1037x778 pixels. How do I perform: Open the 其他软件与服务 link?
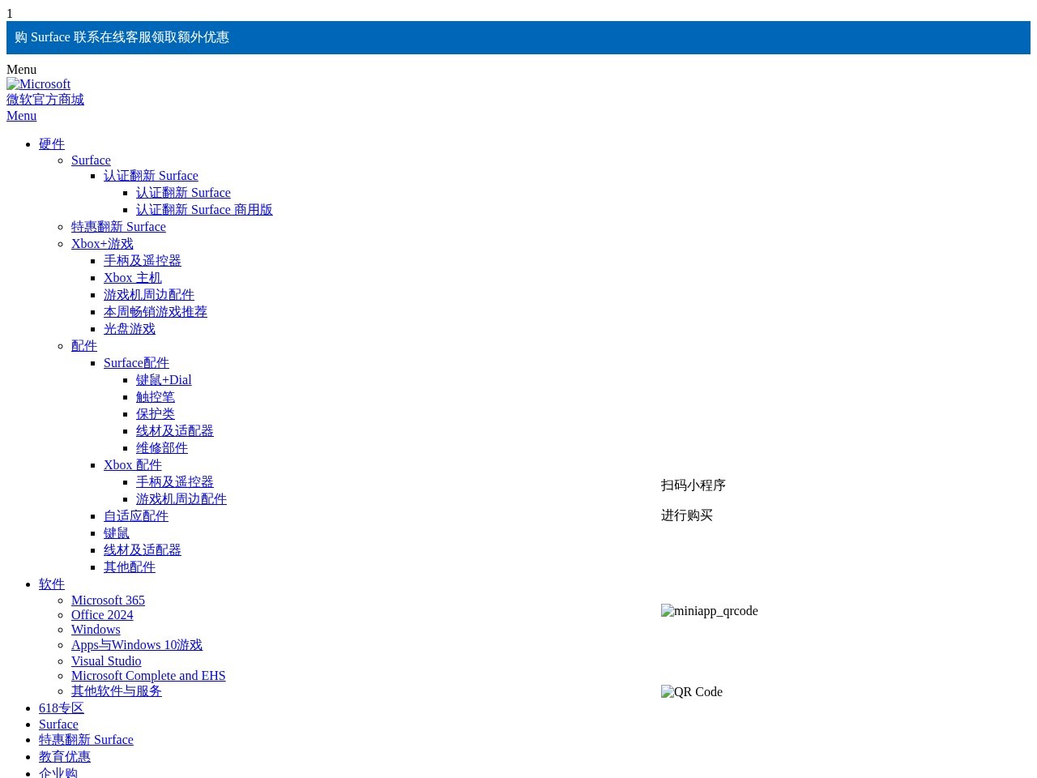click(117, 691)
